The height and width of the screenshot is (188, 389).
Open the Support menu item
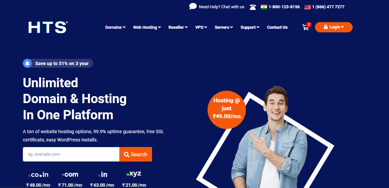(x=250, y=27)
